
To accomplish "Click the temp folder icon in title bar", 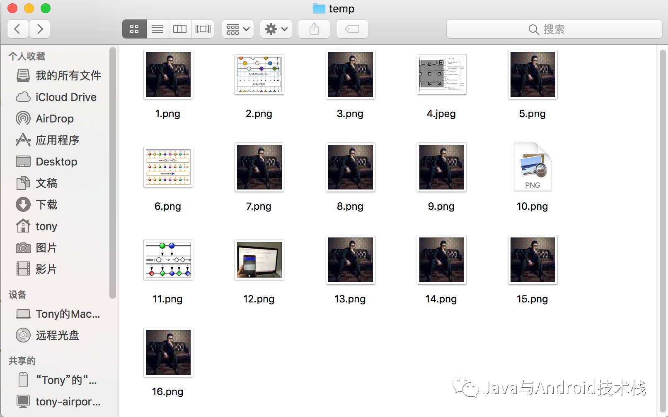I will pyautogui.click(x=319, y=8).
